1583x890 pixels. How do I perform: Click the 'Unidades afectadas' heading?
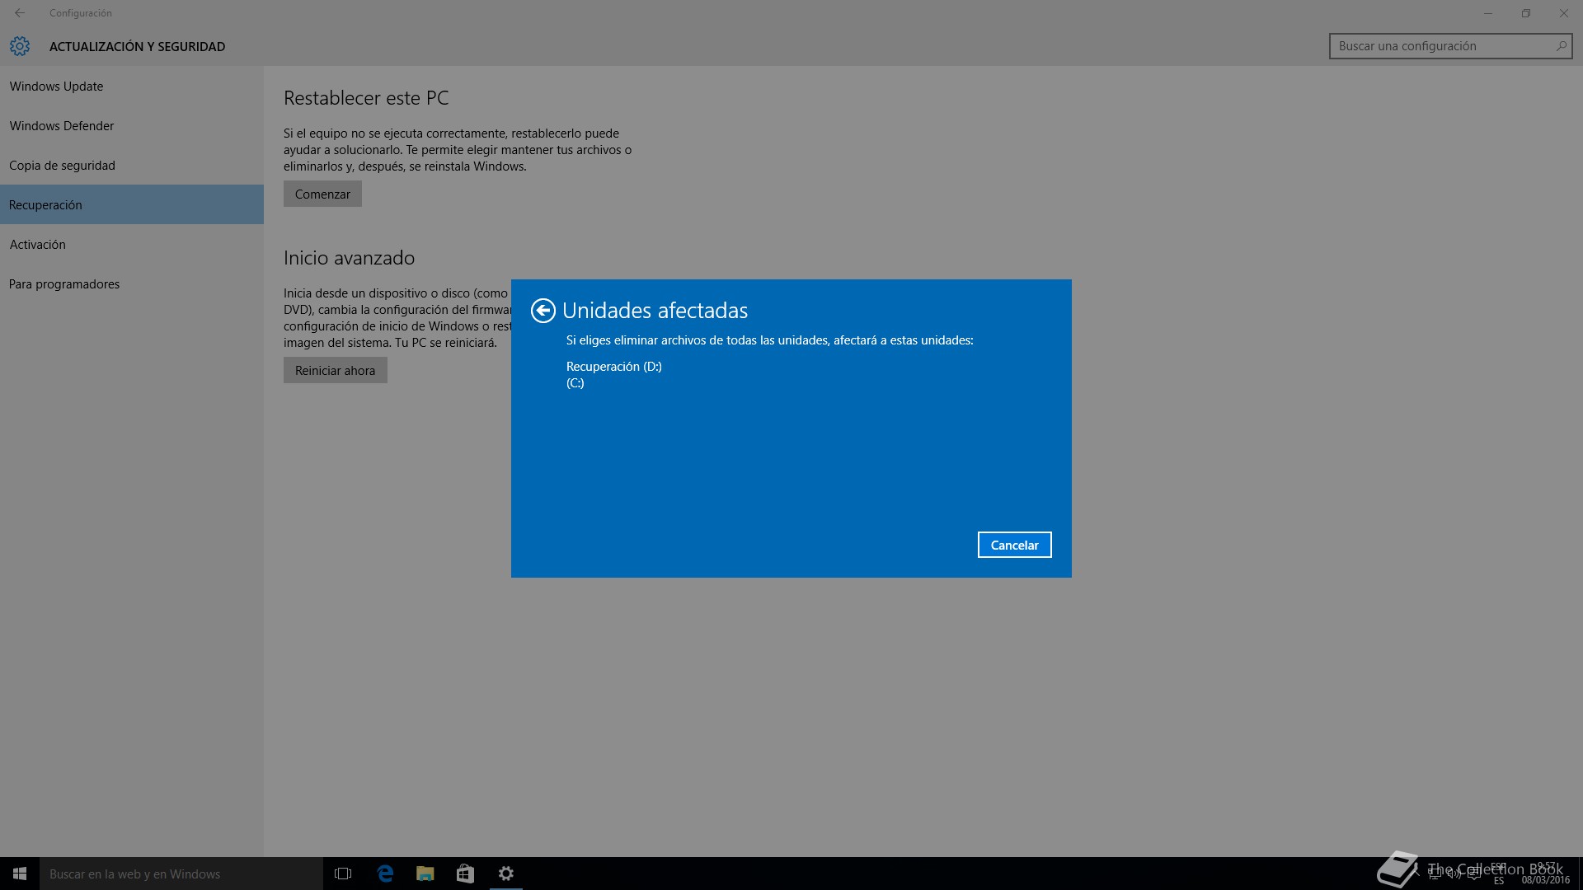(655, 311)
